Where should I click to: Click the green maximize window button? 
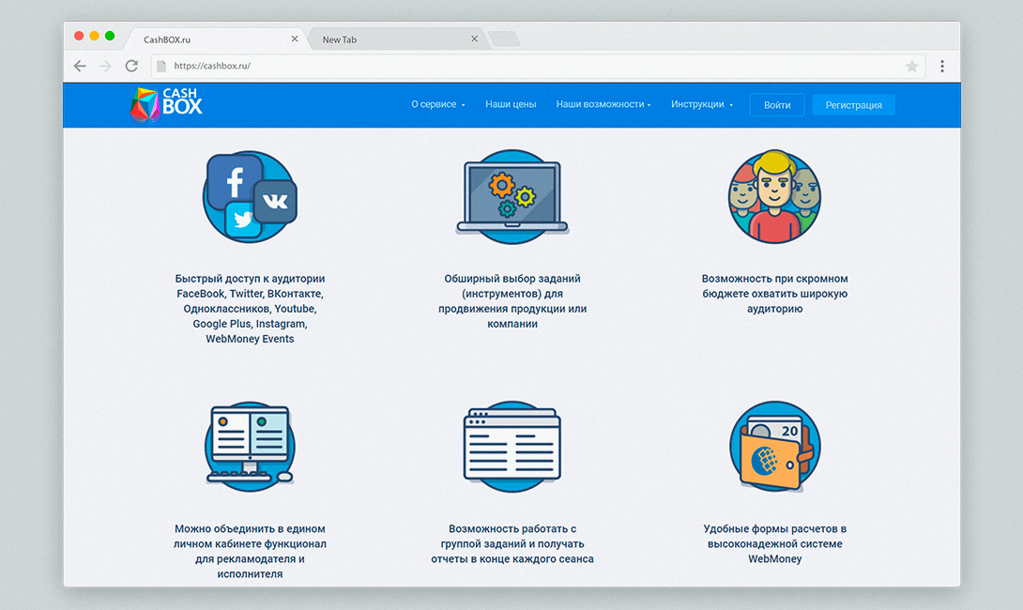click(x=110, y=36)
